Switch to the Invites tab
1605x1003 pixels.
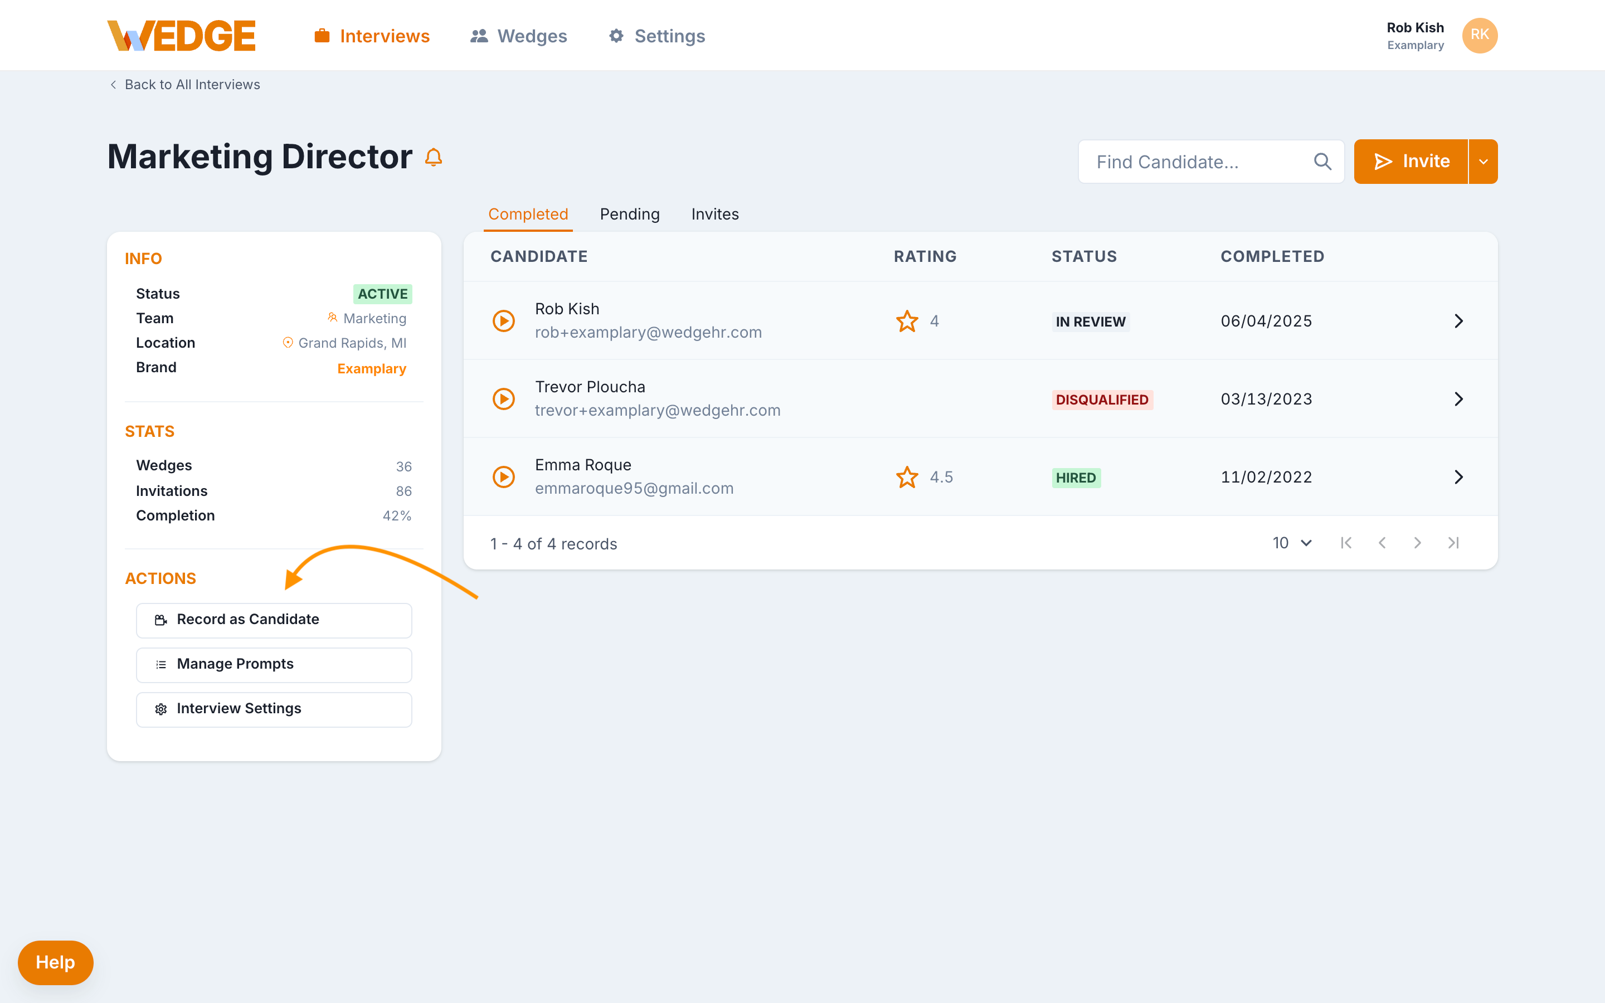tap(715, 213)
